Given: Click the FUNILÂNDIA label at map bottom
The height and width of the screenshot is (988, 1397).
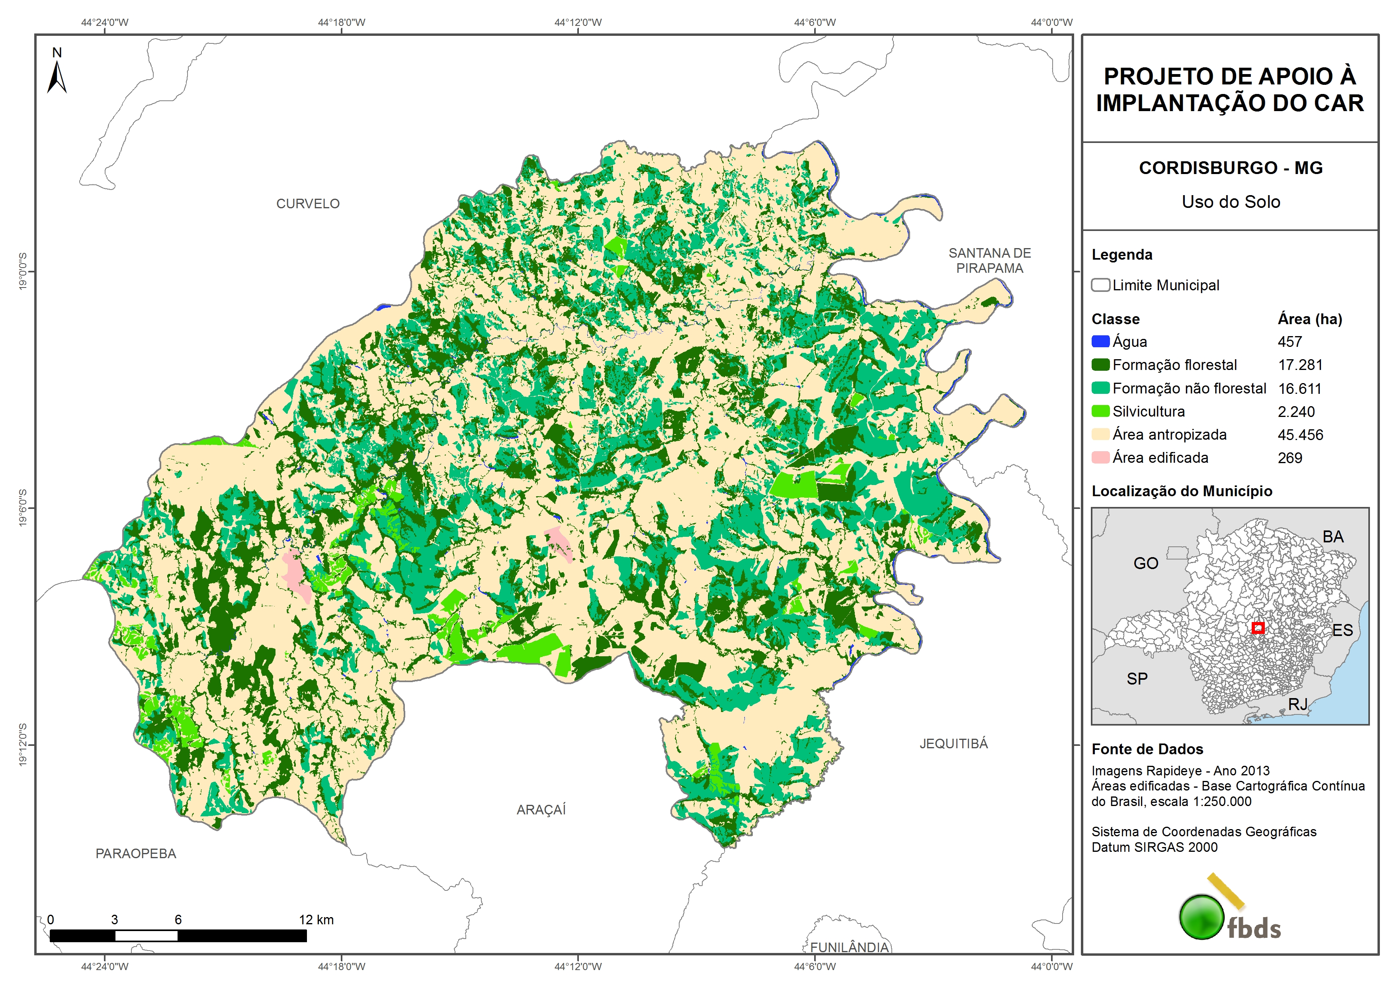Looking at the screenshot, I should point(850,947).
